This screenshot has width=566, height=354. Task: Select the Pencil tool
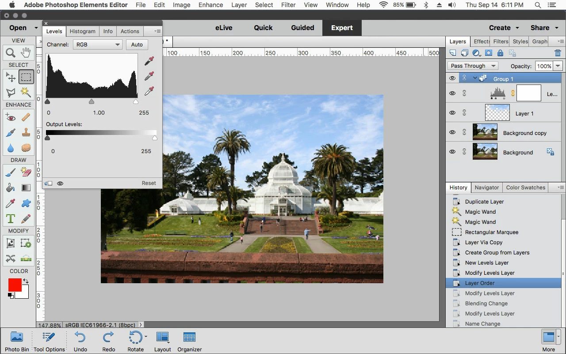(26, 218)
